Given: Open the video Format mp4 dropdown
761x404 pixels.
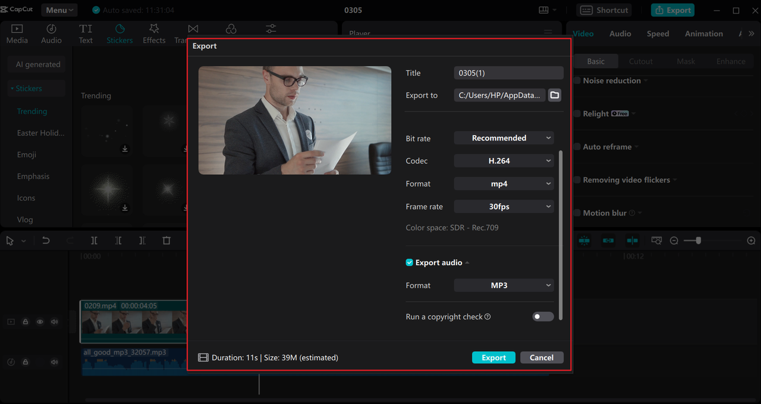Looking at the screenshot, I should [x=504, y=184].
